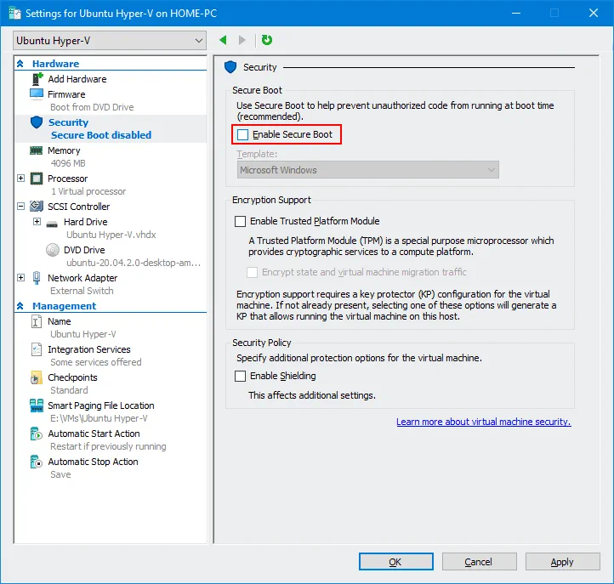Select the Add Hardware icon

[x=37, y=79]
